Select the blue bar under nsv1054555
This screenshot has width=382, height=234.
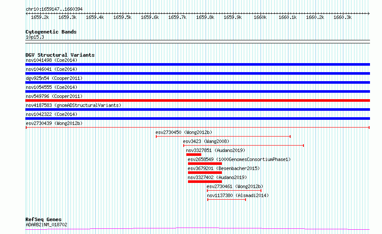pos(197,91)
